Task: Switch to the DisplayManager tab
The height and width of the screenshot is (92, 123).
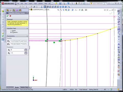Action: coord(20,10)
